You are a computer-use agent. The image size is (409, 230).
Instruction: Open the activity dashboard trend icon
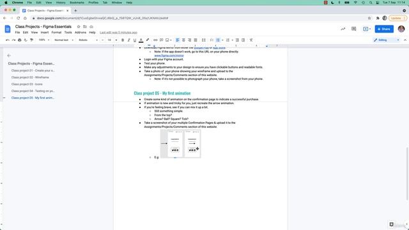point(343,29)
